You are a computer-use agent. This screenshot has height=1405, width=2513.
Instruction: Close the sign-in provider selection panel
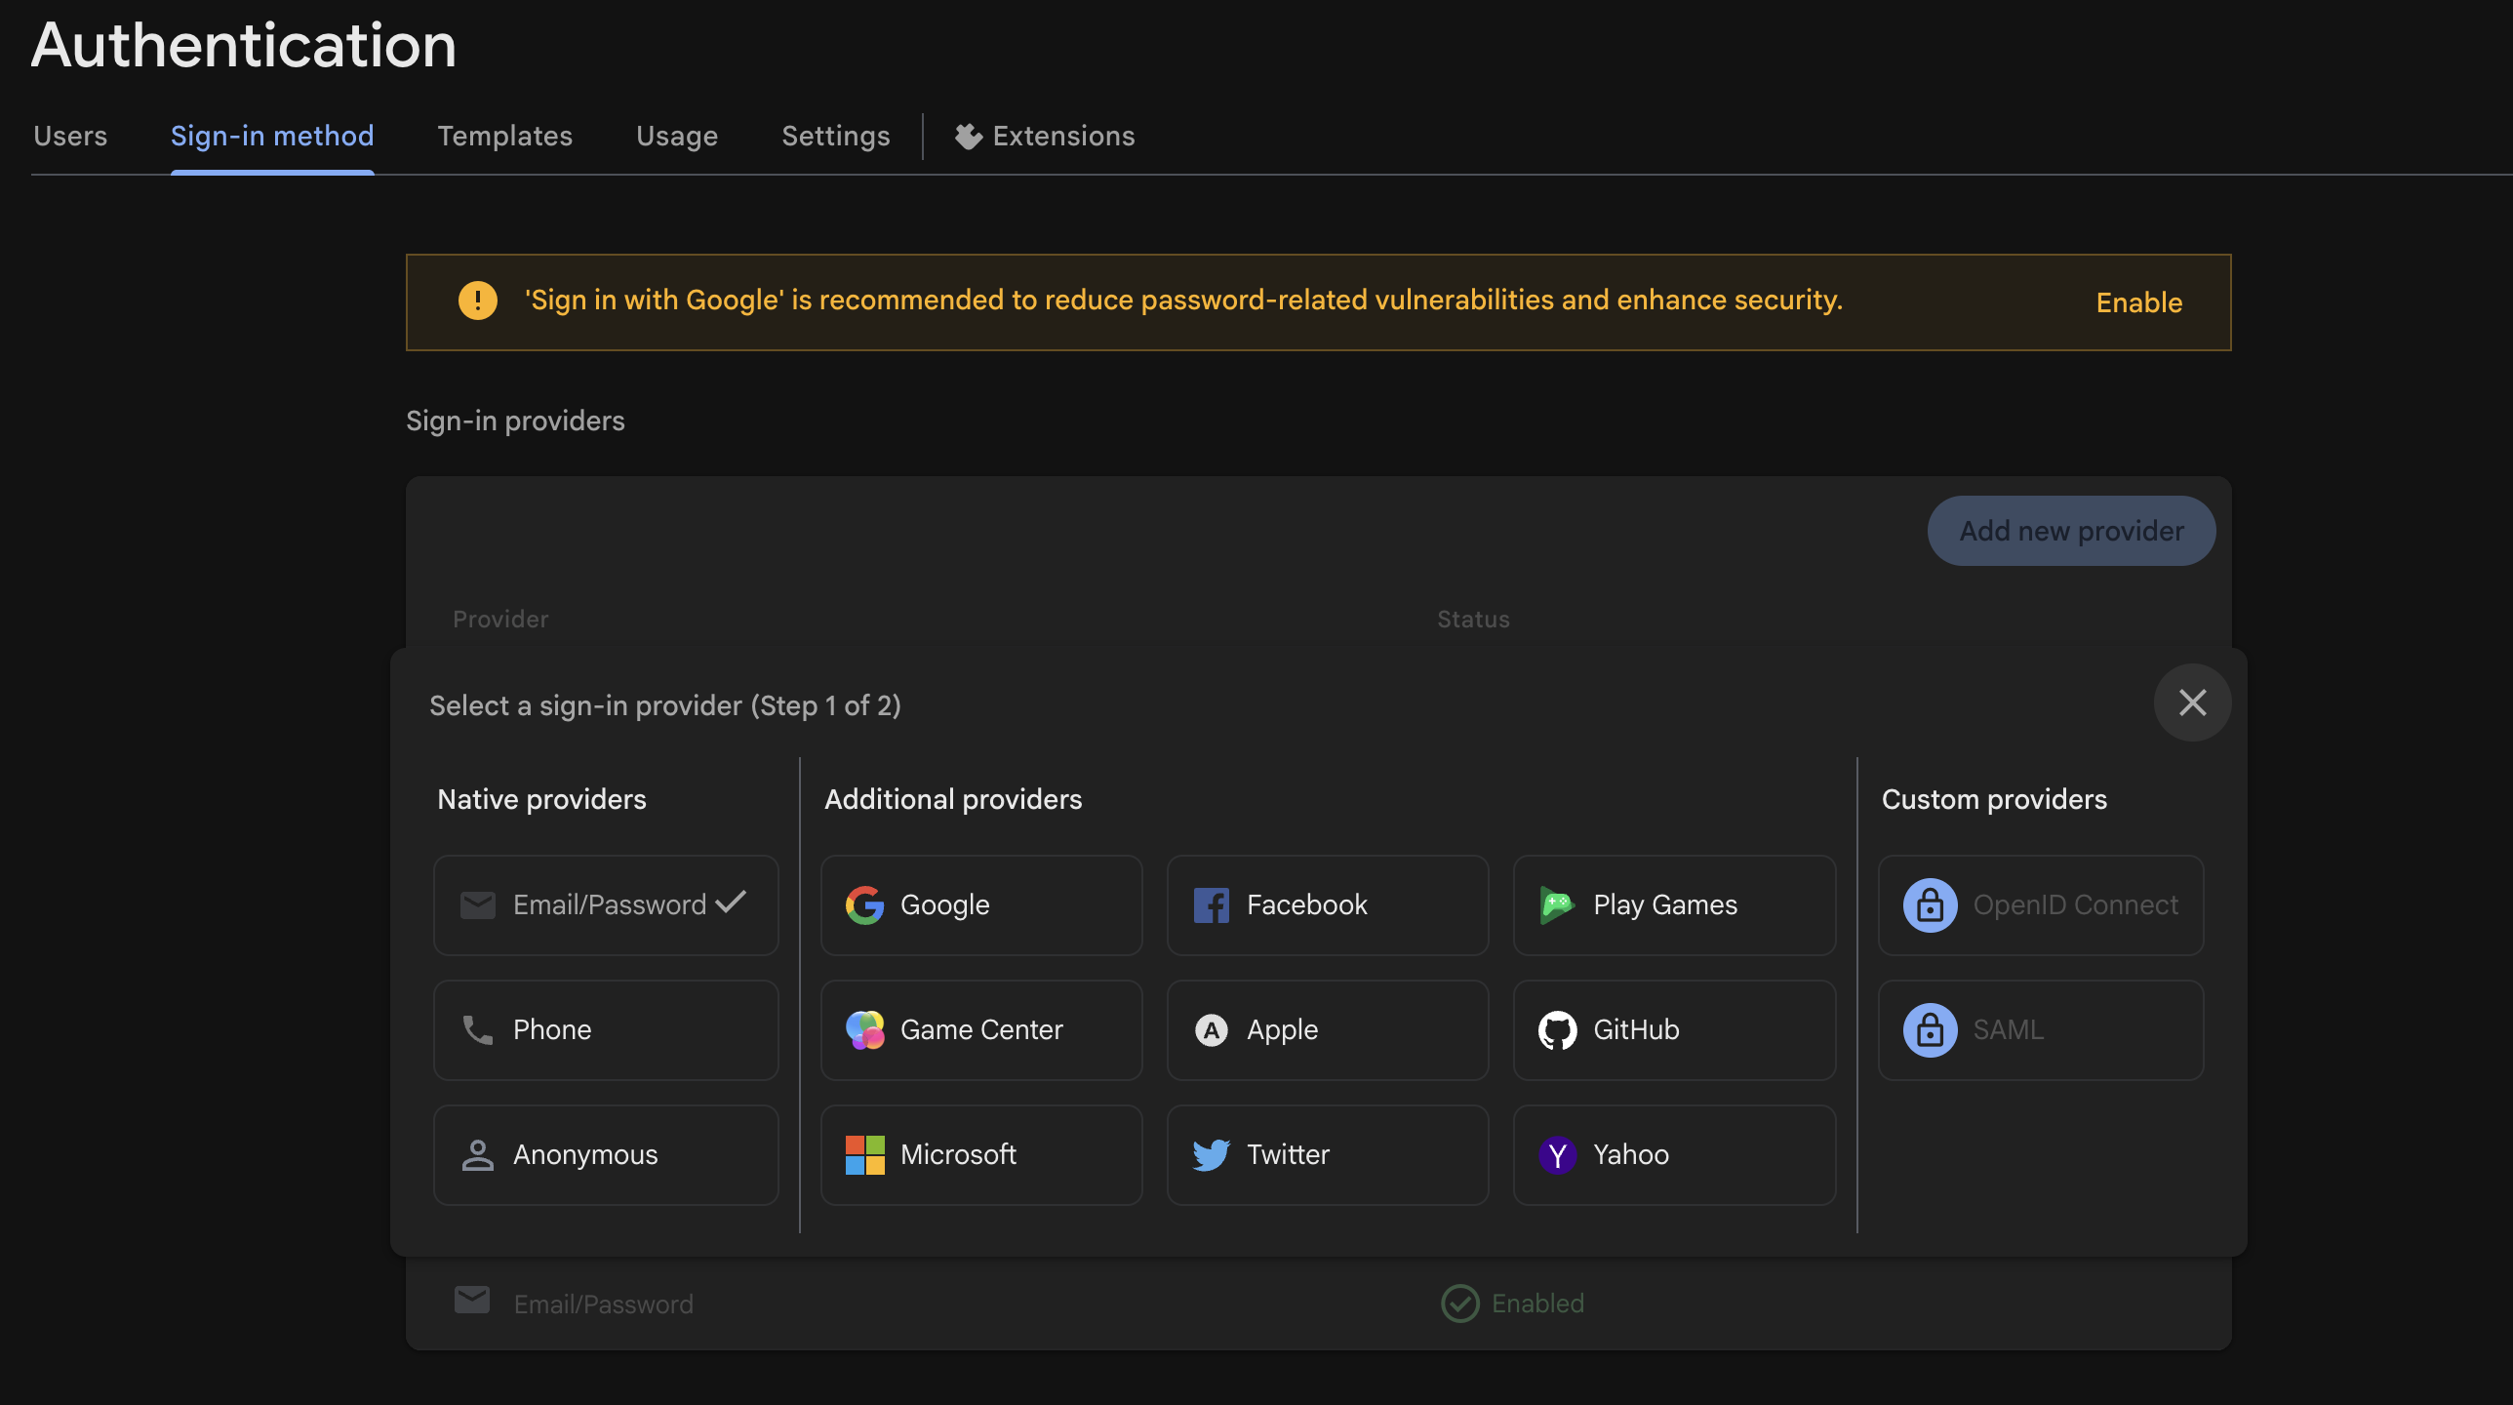[x=2192, y=702]
